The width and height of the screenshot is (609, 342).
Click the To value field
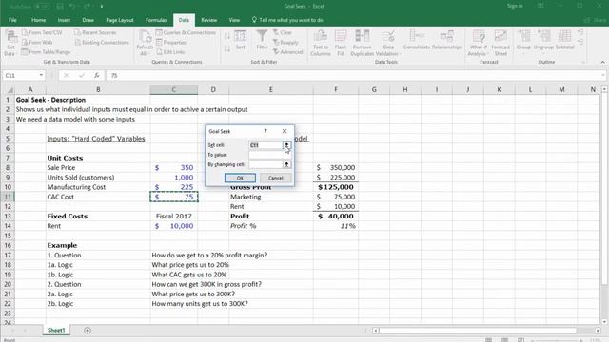(x=269, y=155)
